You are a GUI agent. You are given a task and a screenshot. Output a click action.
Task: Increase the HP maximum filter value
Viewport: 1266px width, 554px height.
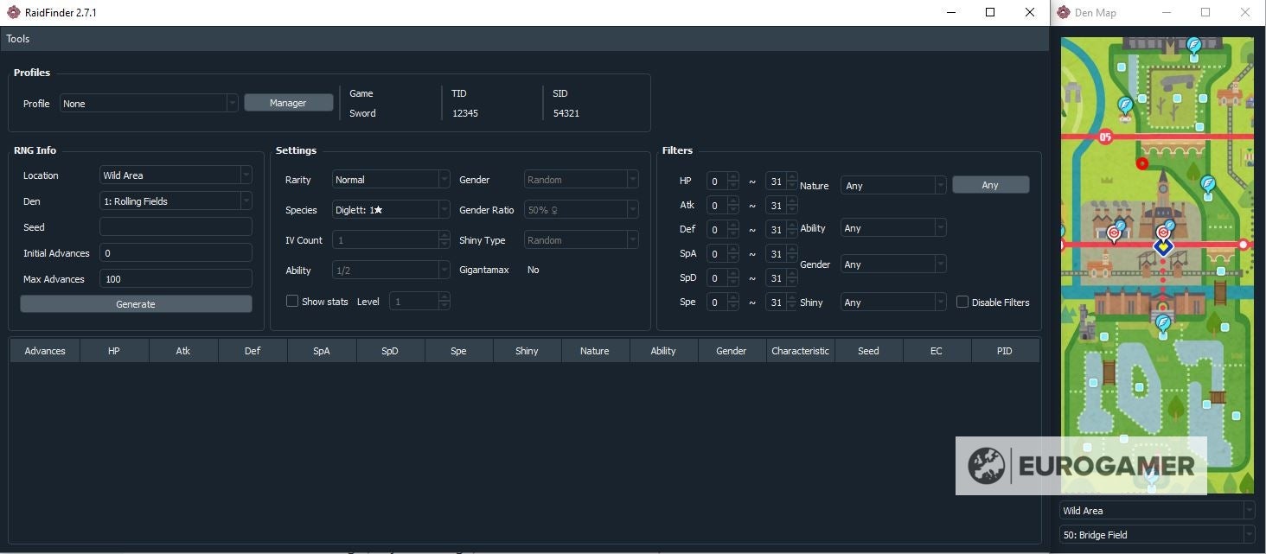(791, 177)
